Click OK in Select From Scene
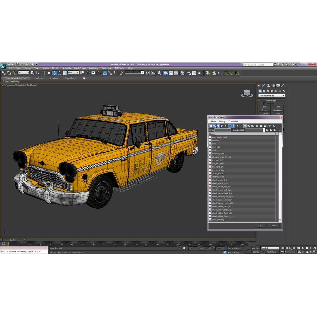This screenshot has width=317, height=317. (x=260, y=225)
